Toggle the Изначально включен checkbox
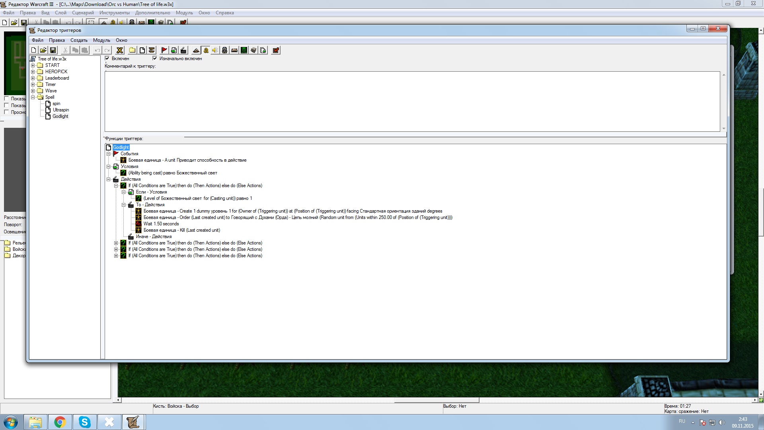Viewport: 764px width, 430px height. [155, 59]
